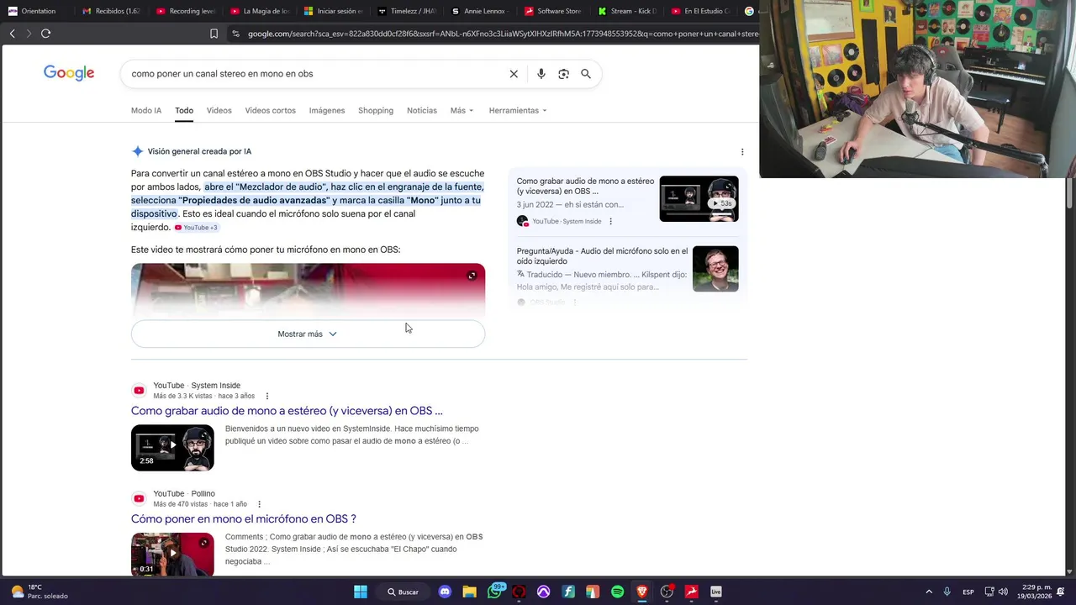Click the Brave browser taskbar icon
1076x605 pixels.
point(642,592)
